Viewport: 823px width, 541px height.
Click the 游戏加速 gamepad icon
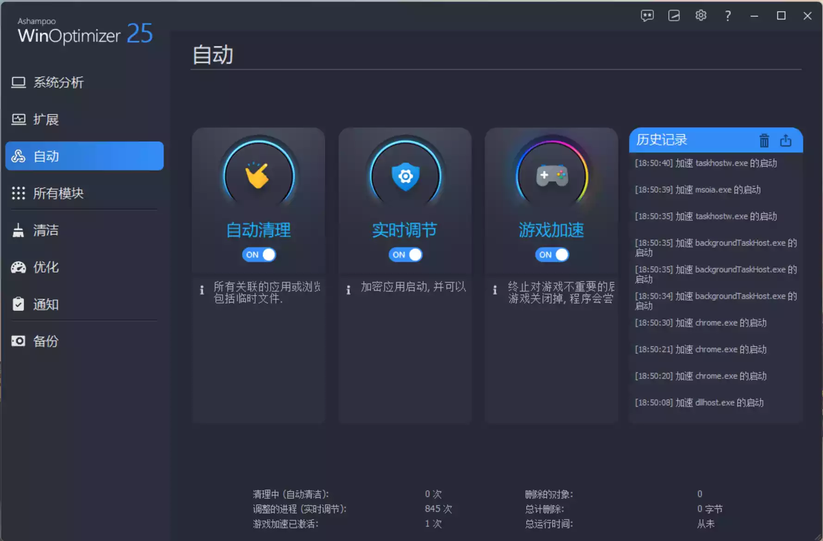(x=552, y=176)
